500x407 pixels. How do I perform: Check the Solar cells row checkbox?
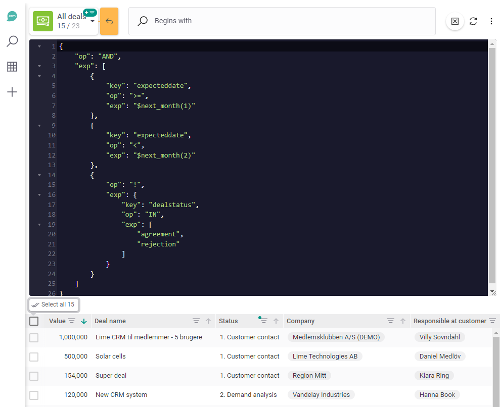(34, 357)
